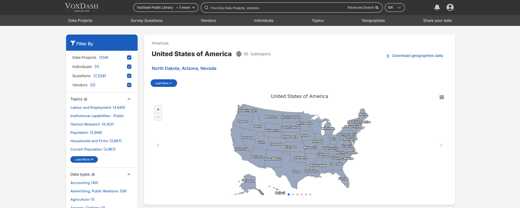Viewport: 520px width, 208px height.
Task: Zoom out on the map
Action: point(158,117)
